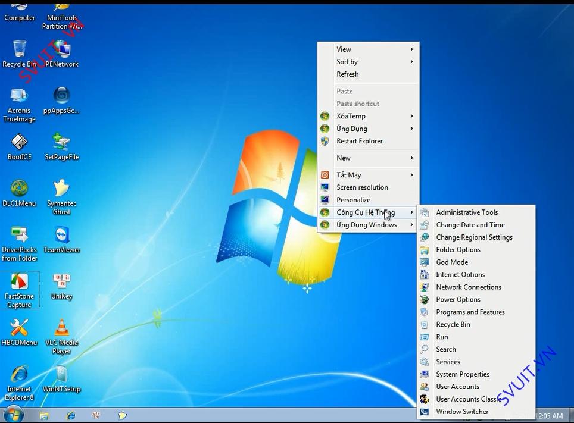Image resolution: width=574 pixels, height=423 pixels.
Task: Select God Mode in submenu
Action: click(476, 262)
